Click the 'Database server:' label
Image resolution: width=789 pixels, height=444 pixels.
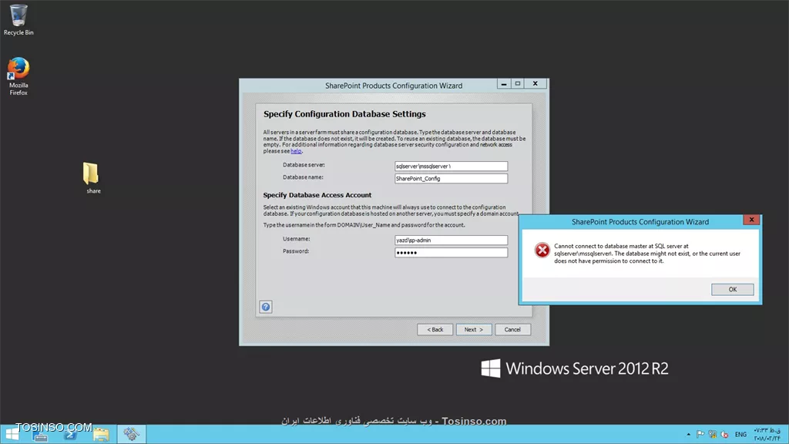tap(304, 165)
